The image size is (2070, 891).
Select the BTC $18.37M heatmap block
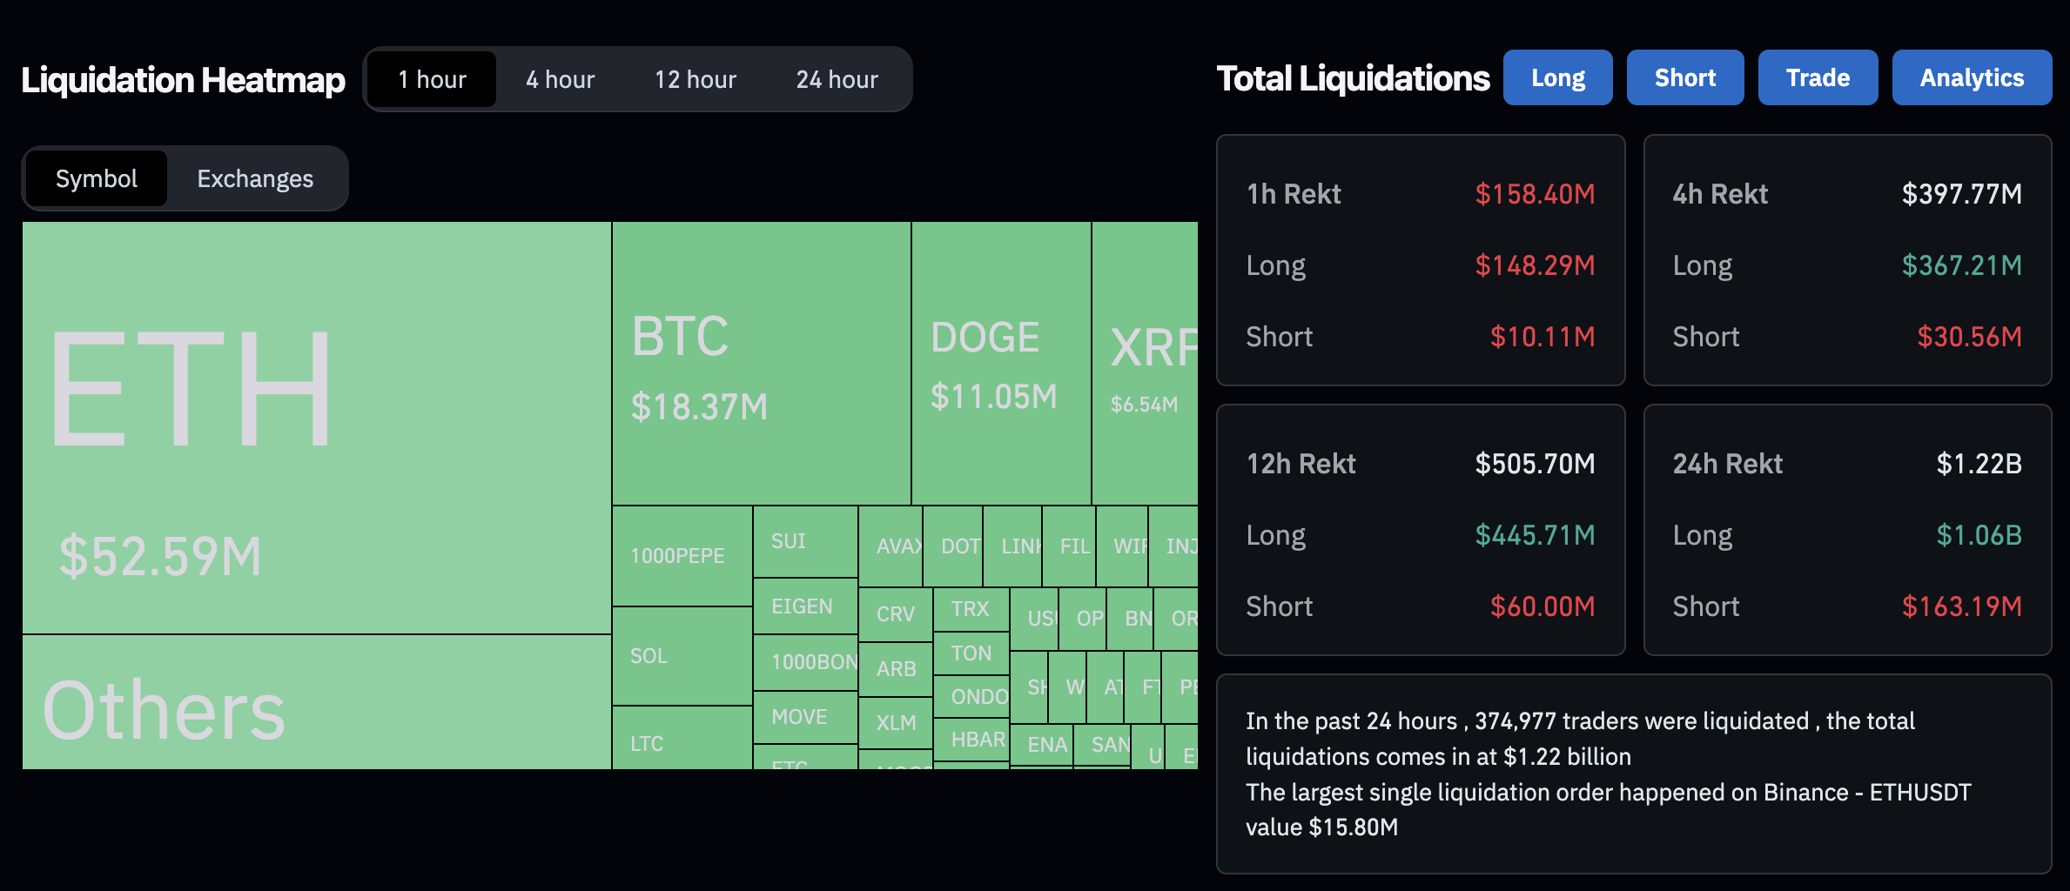pos(761,364)
